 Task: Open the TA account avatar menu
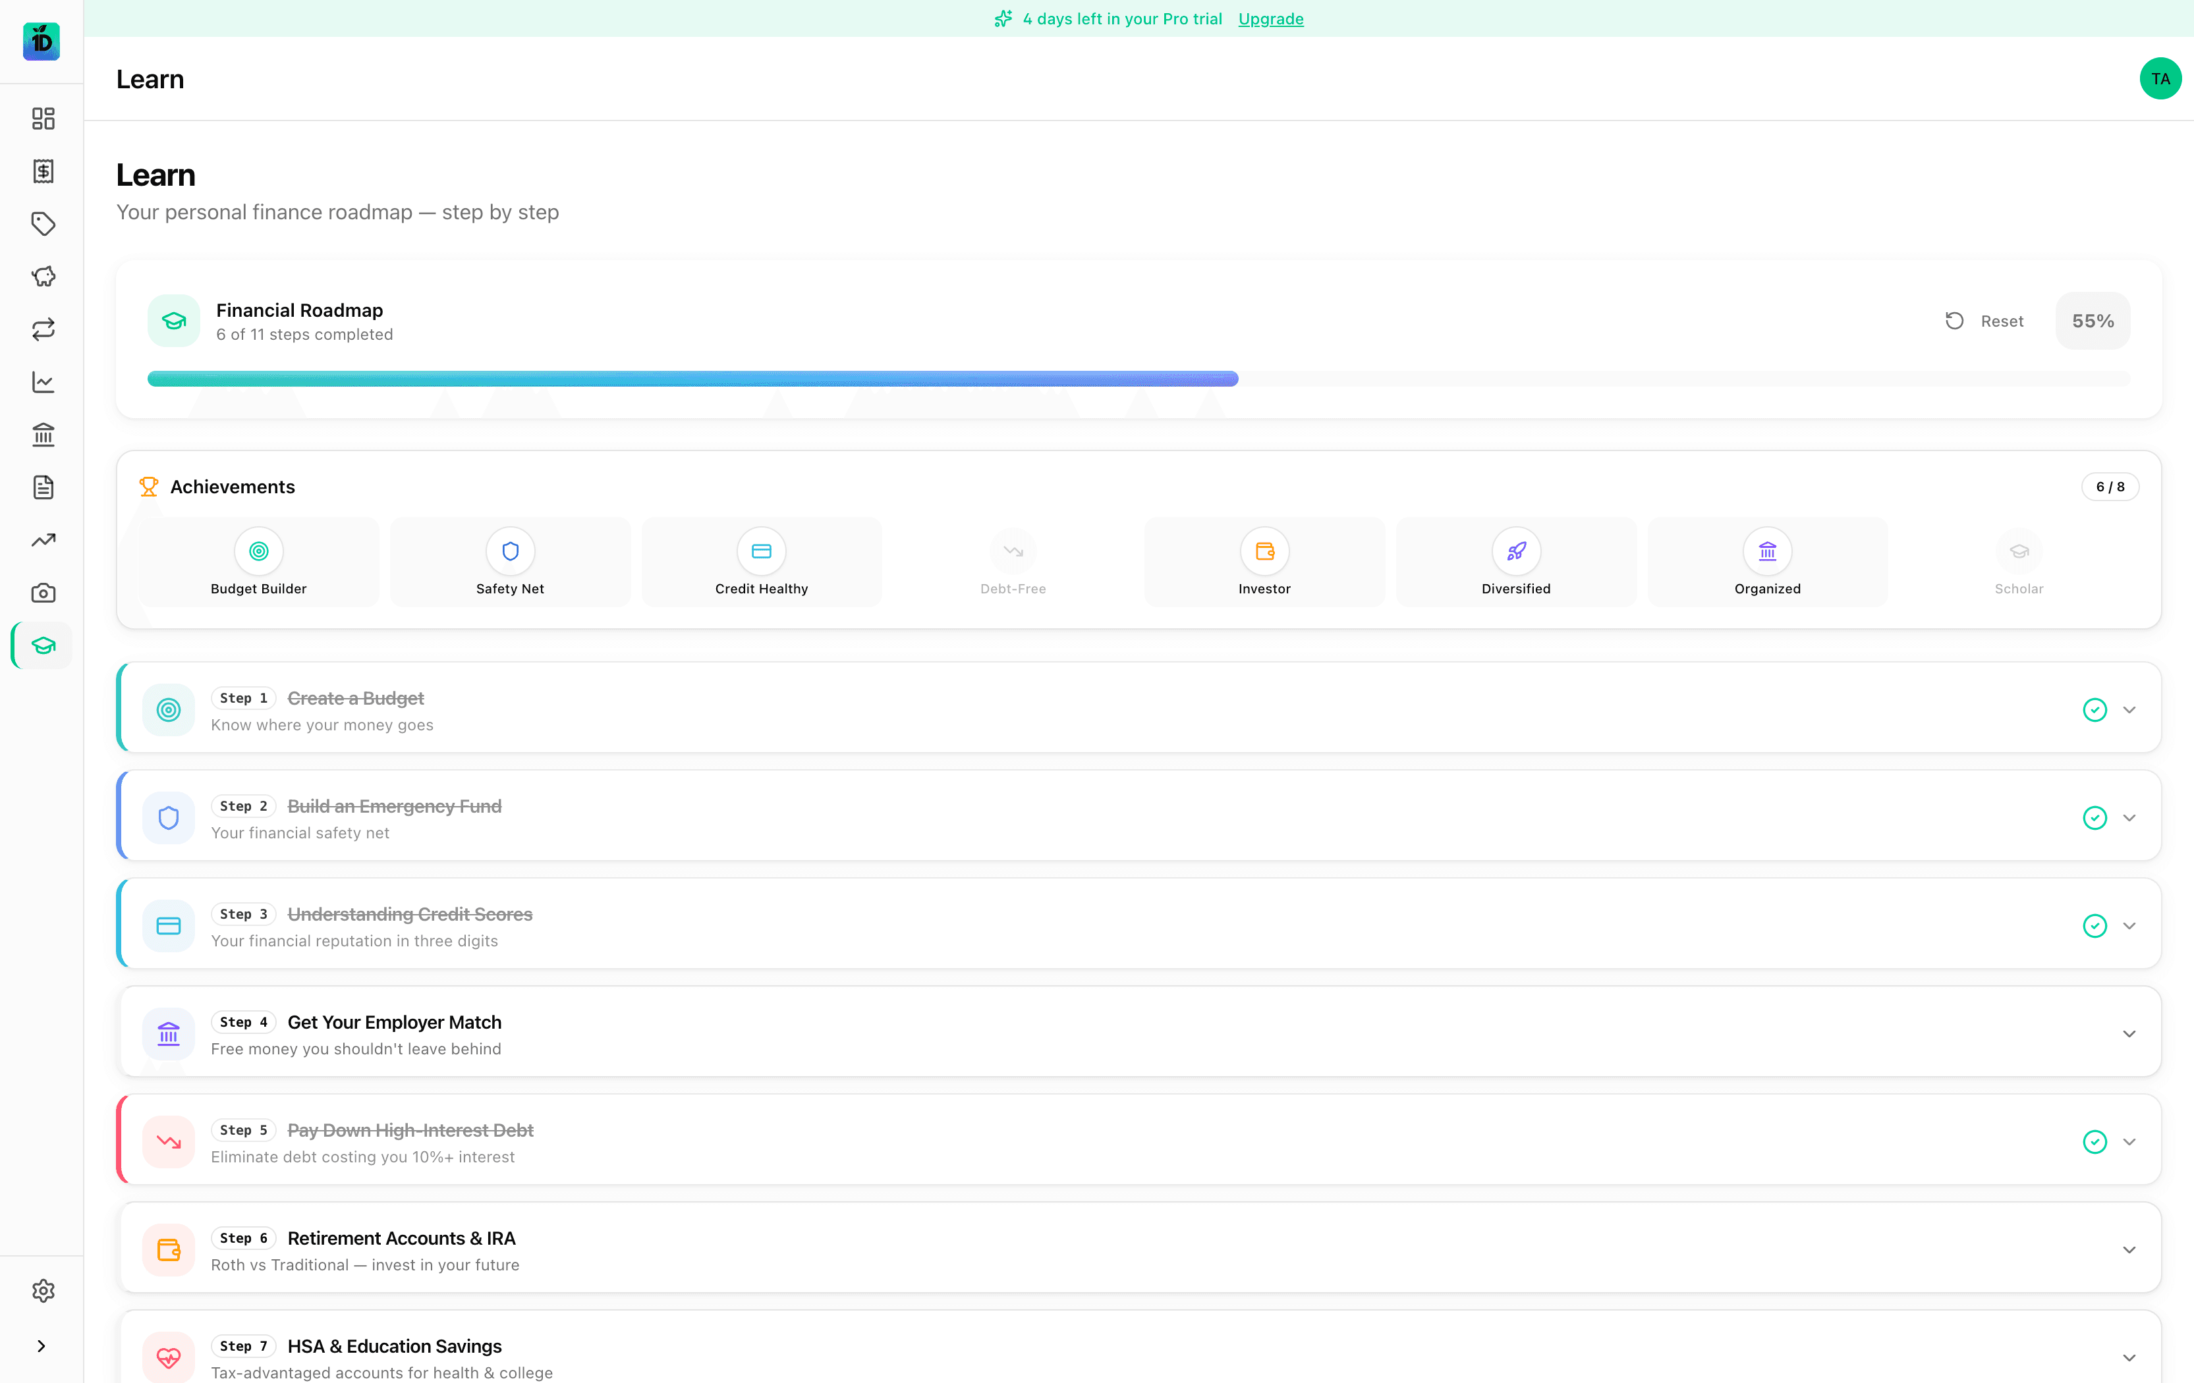(x=2159, y=78)
